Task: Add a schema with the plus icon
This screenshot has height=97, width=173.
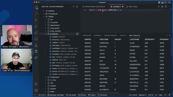Action: (x=74, y=6)
